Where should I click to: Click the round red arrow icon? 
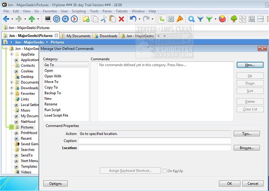[74, 19]
